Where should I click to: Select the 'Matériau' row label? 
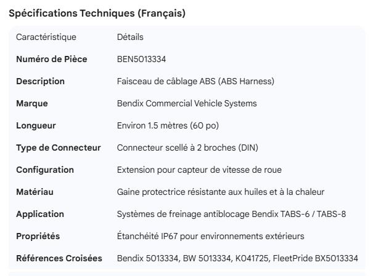tap(35, 192)
